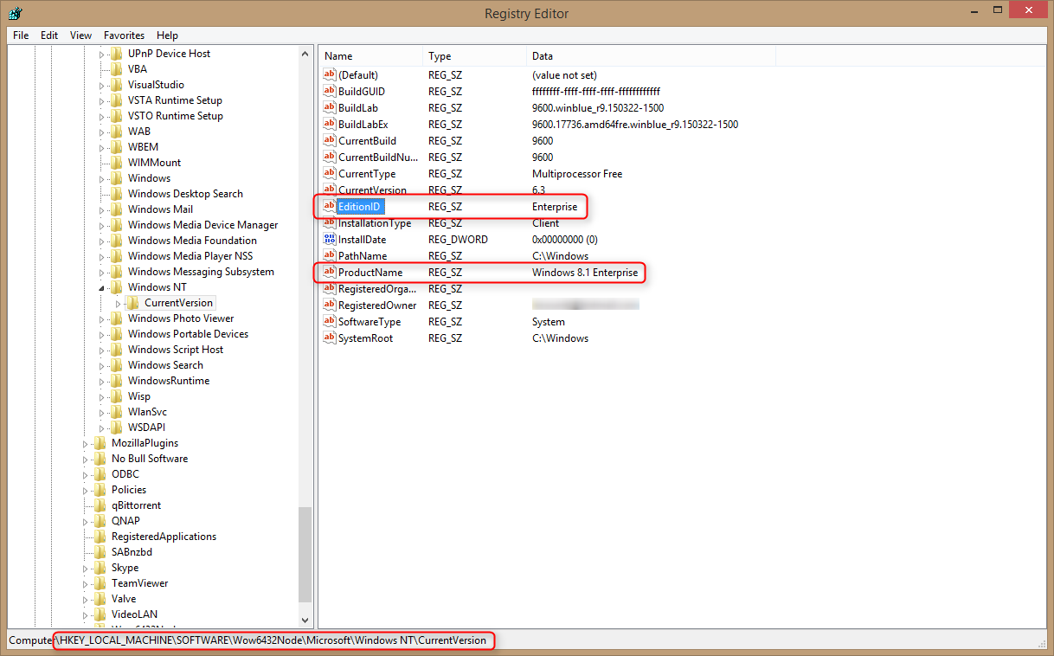
Task: Open the Help menu
Action: click(x=167, y=35)
